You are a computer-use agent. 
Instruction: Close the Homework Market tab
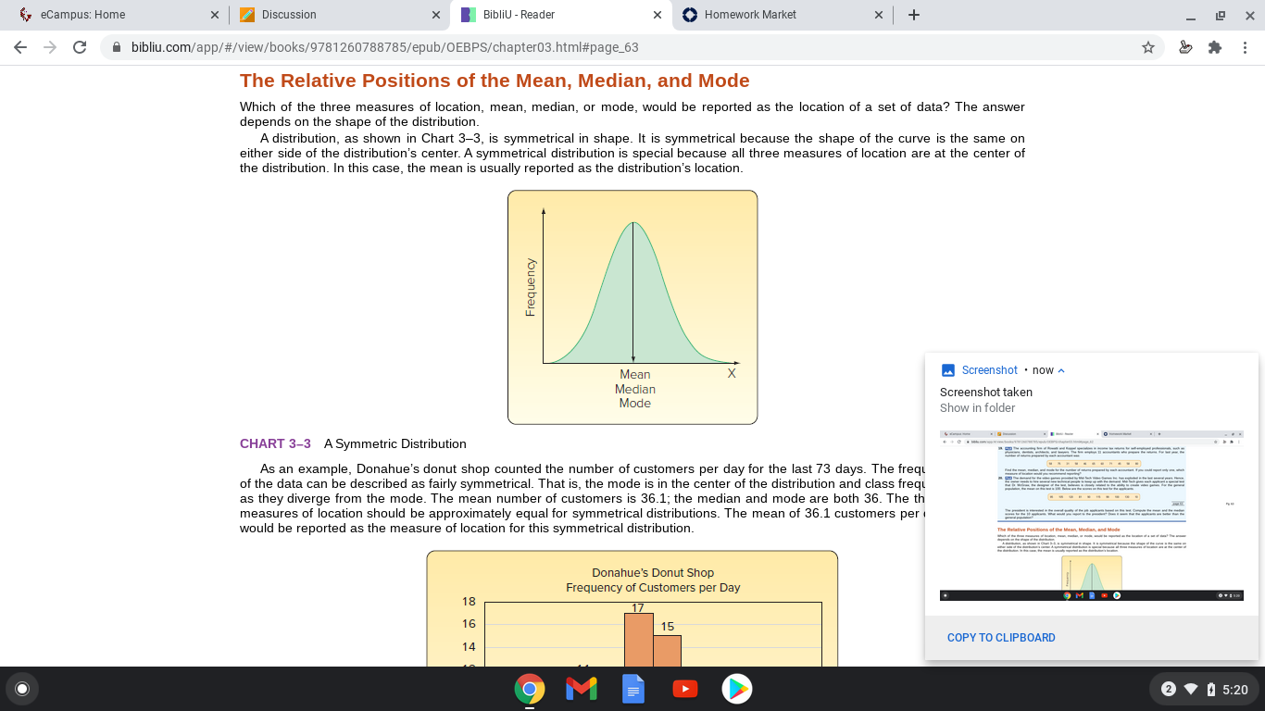click(879, 15)
